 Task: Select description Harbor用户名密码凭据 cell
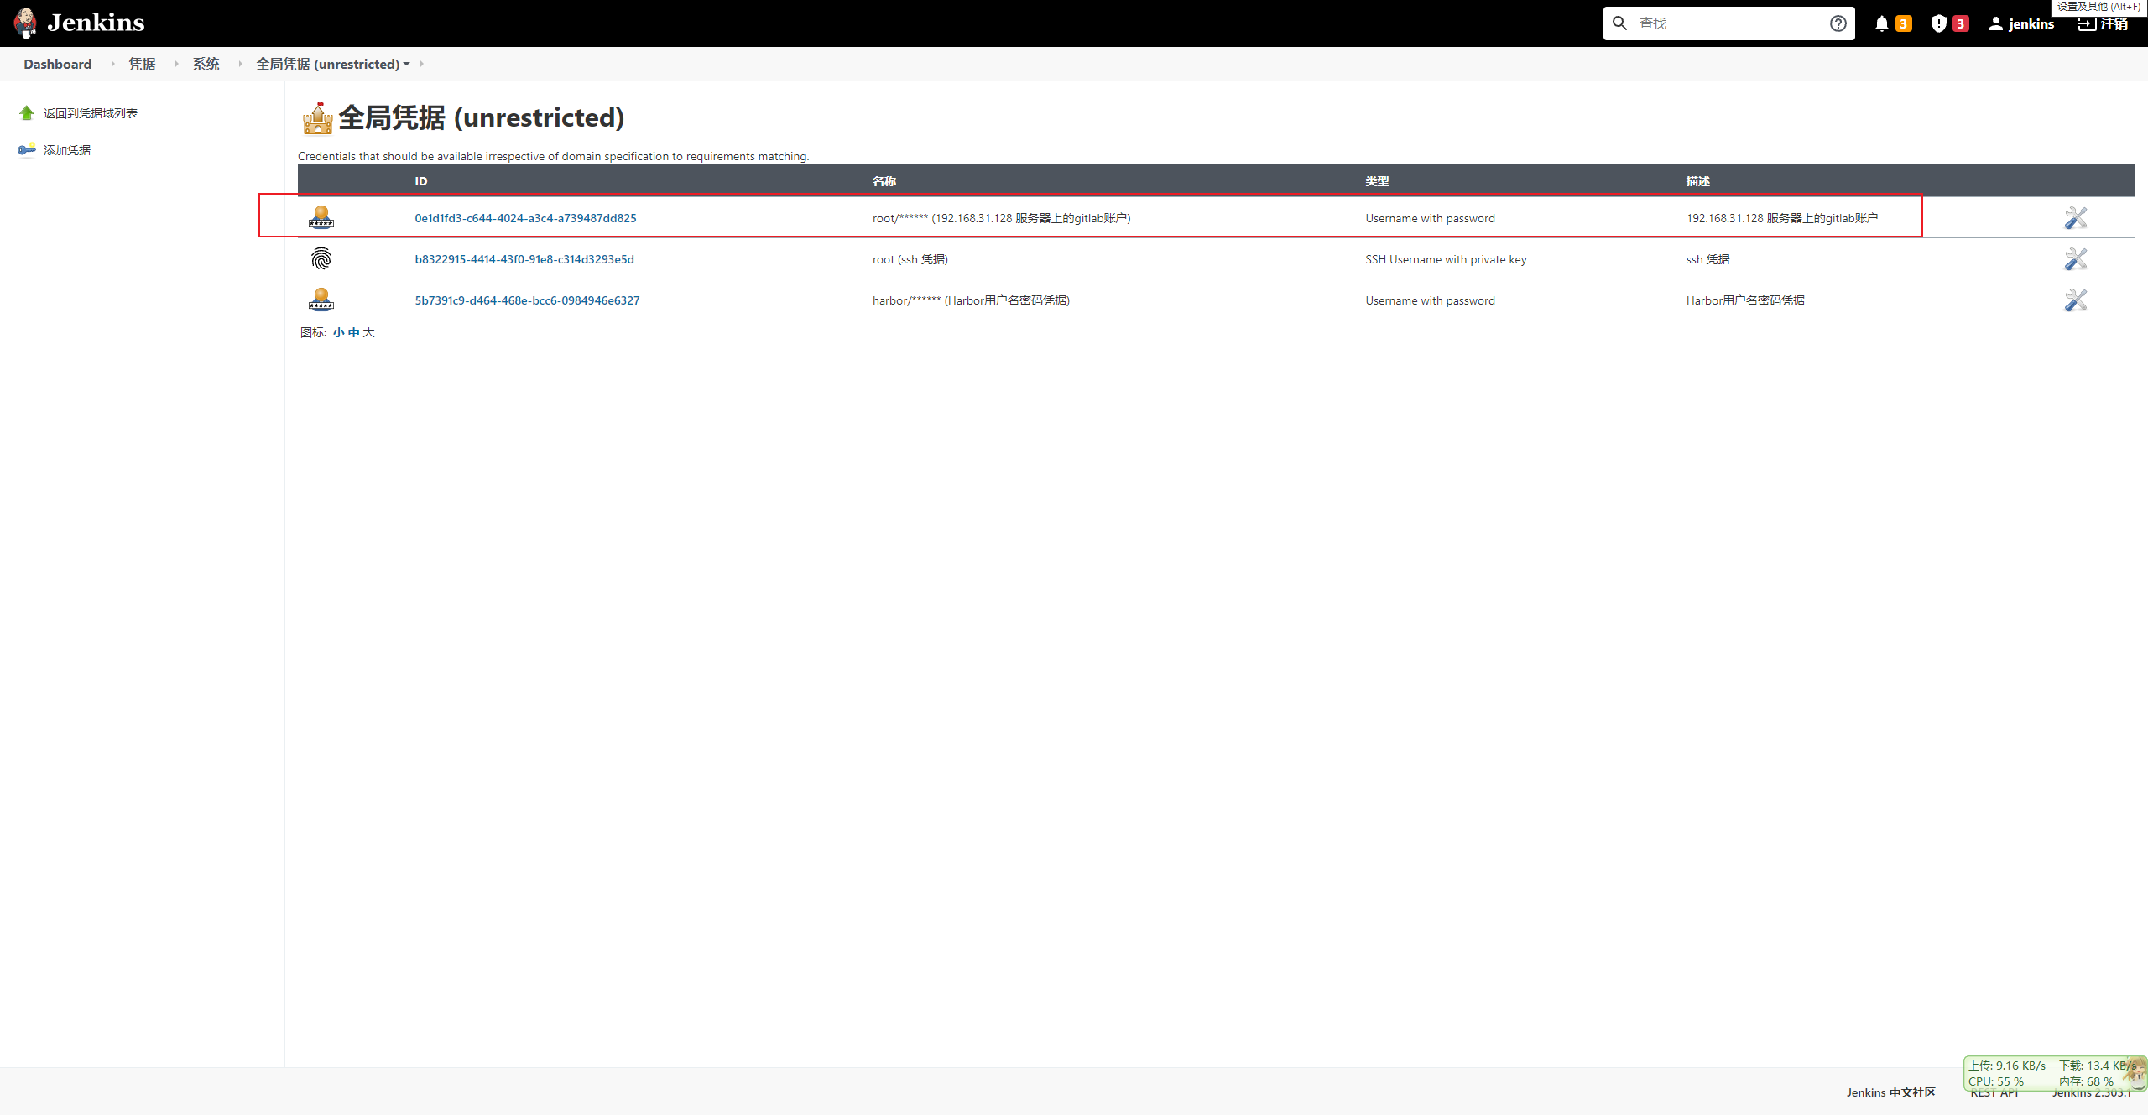(x=1745, y=300)
